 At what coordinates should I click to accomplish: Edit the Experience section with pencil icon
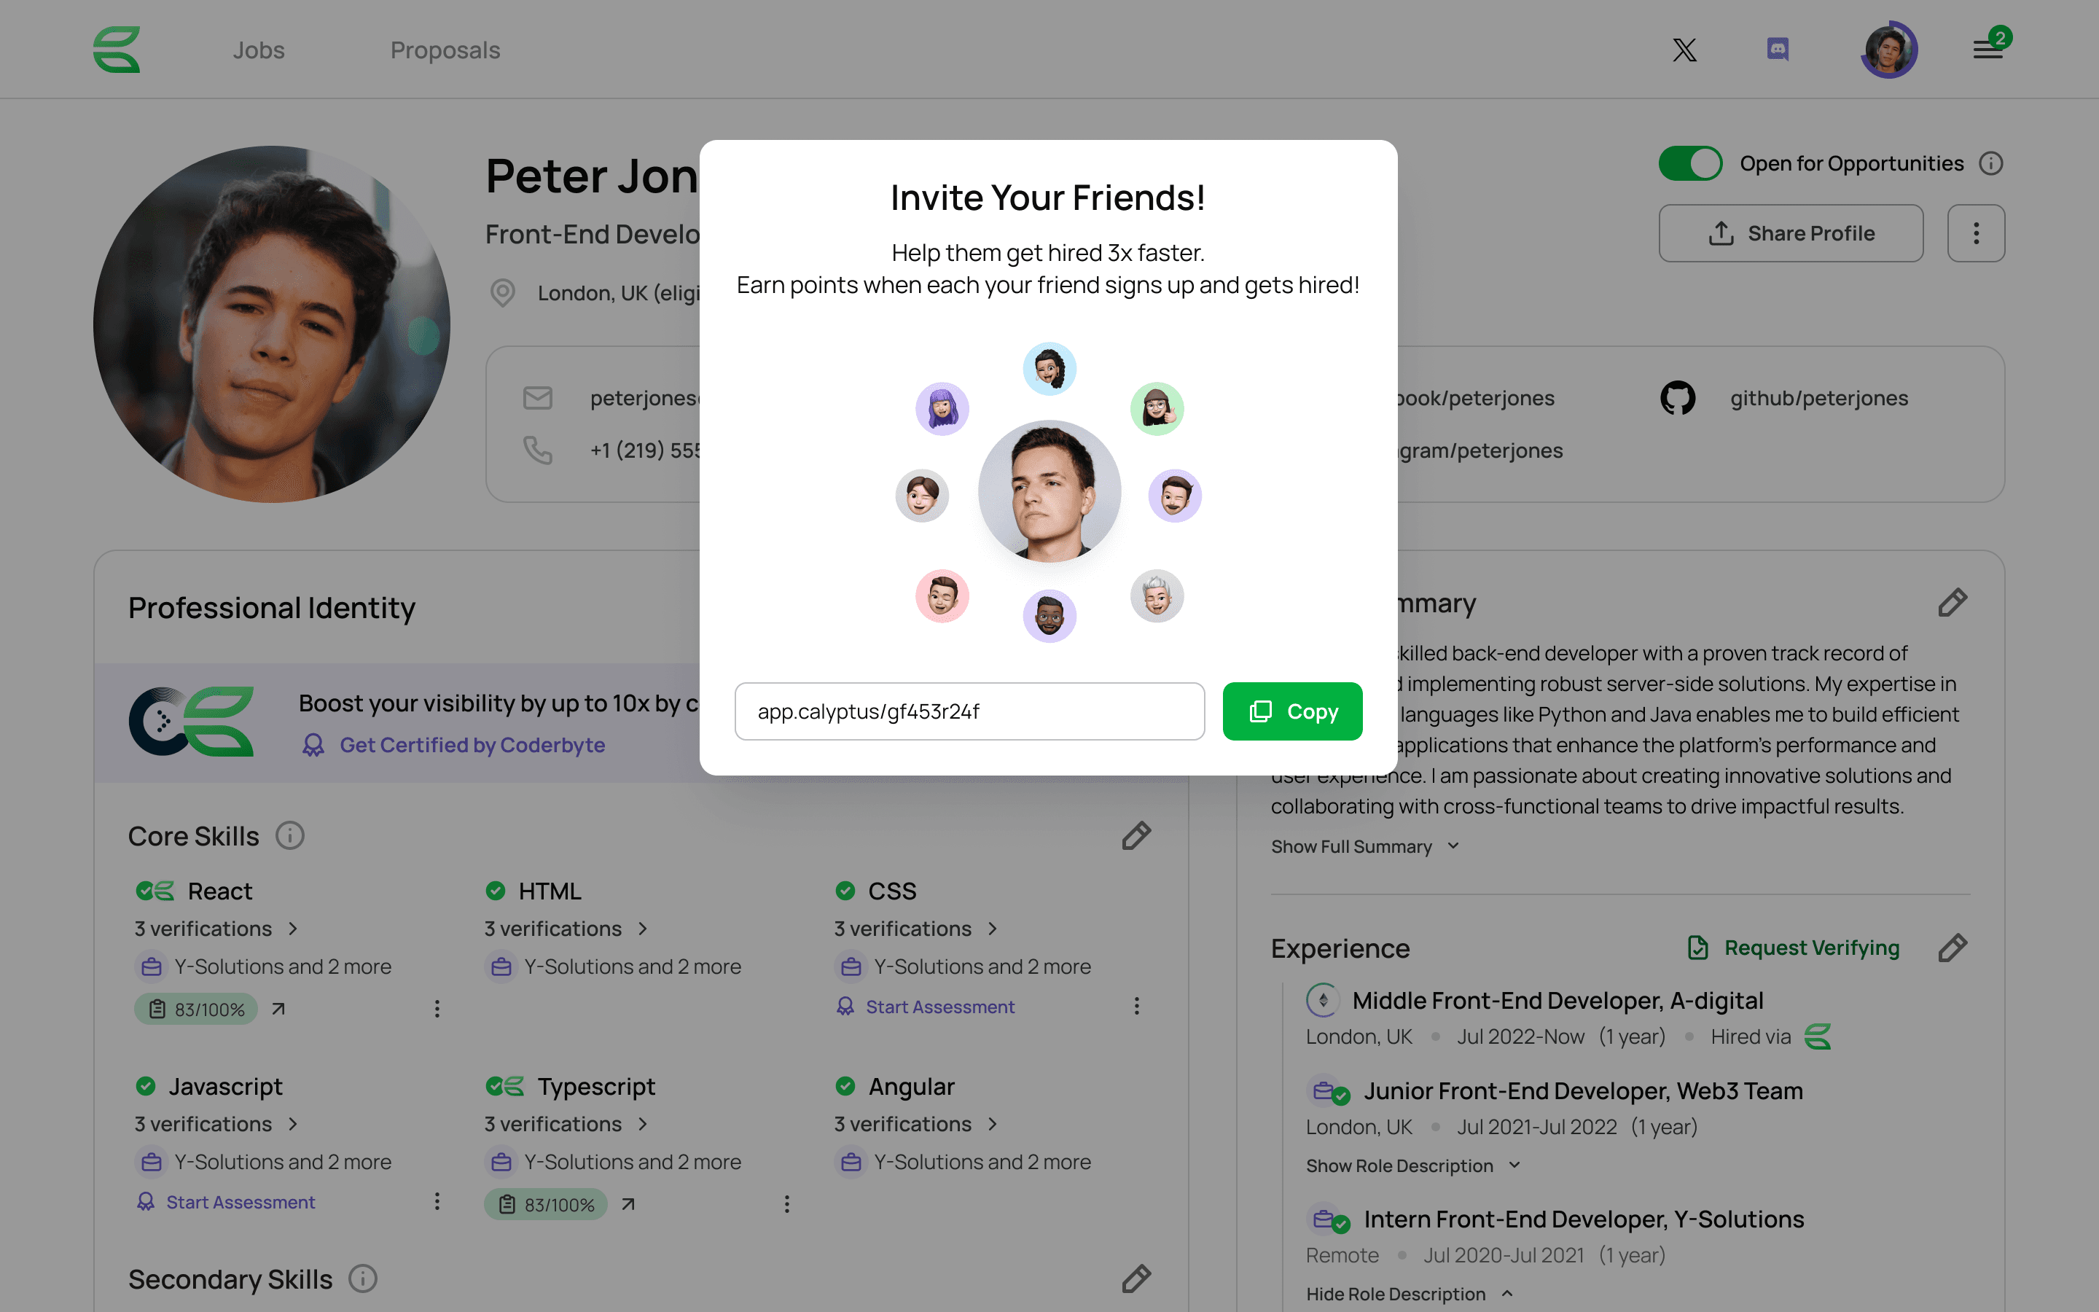[1953, 948]
